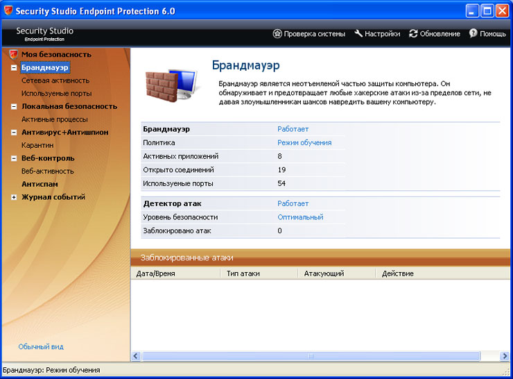Click the Действие column header
The width and height of the screenshot is (513, 379).
pos(443,273)
